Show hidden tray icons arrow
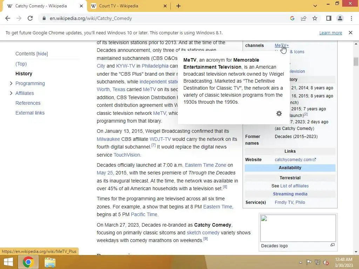The width and height of the screenshot is (359, 269). [300, 262]
